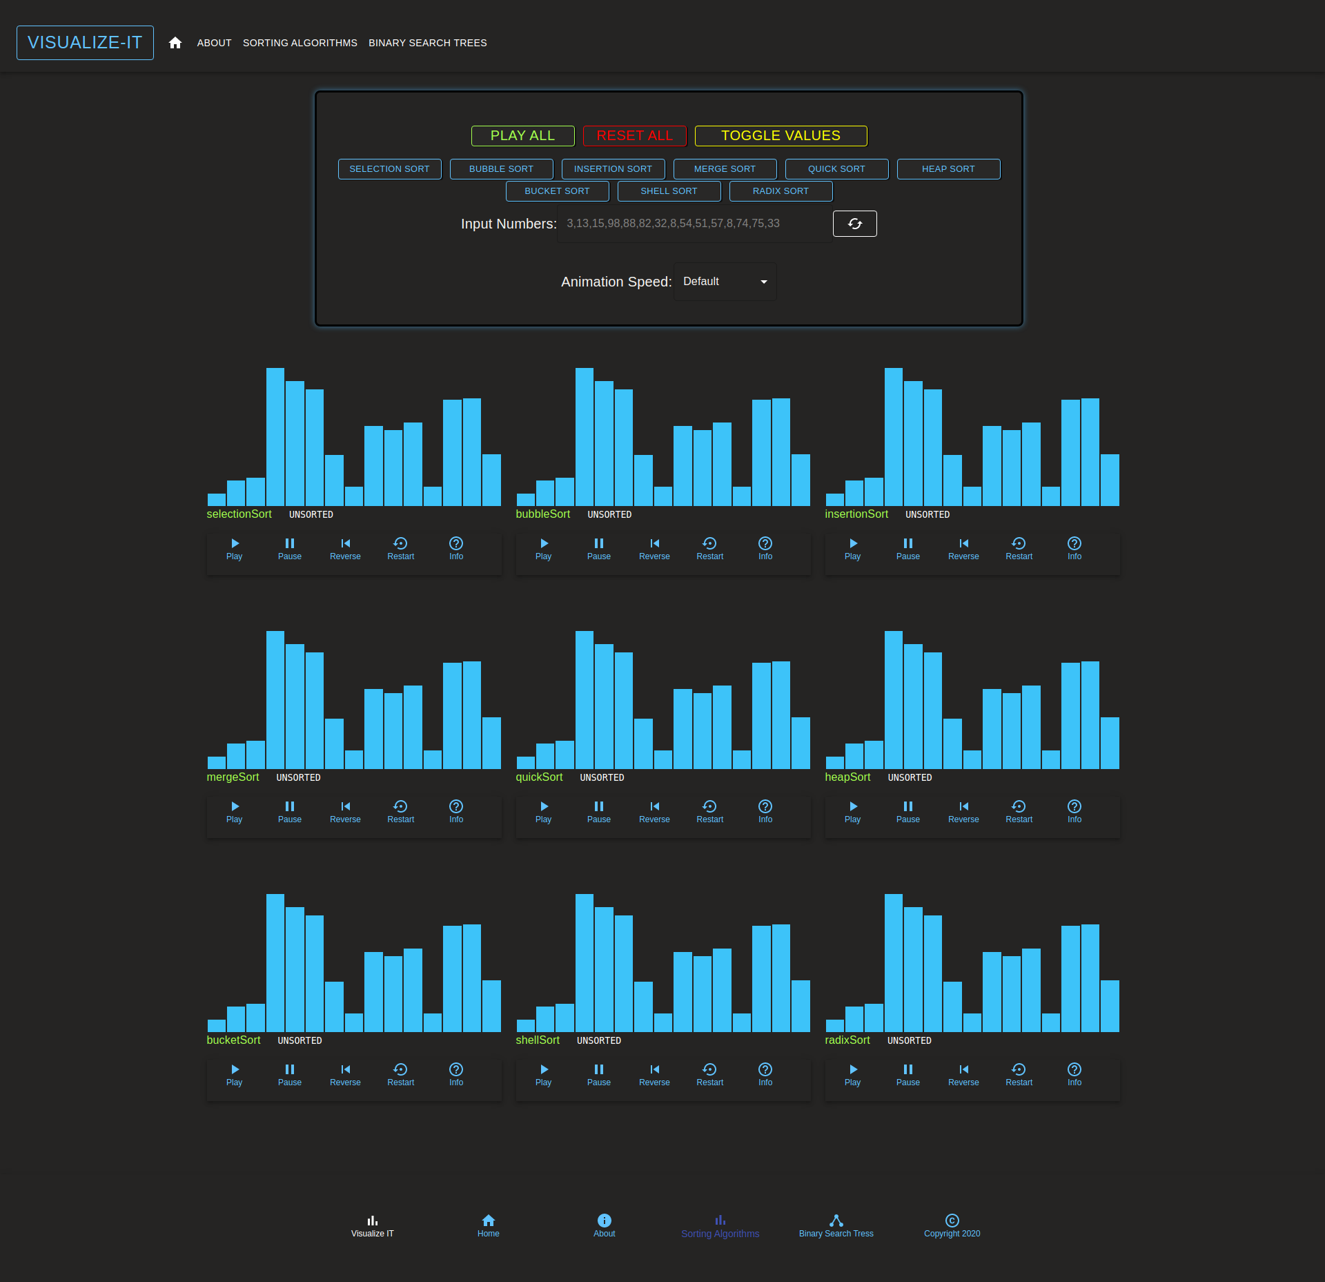
Task: Open Binary Search Tress footer icon
Action: coord(836,1226)
